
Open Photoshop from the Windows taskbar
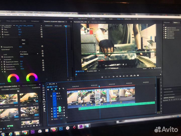coord(61,129)
